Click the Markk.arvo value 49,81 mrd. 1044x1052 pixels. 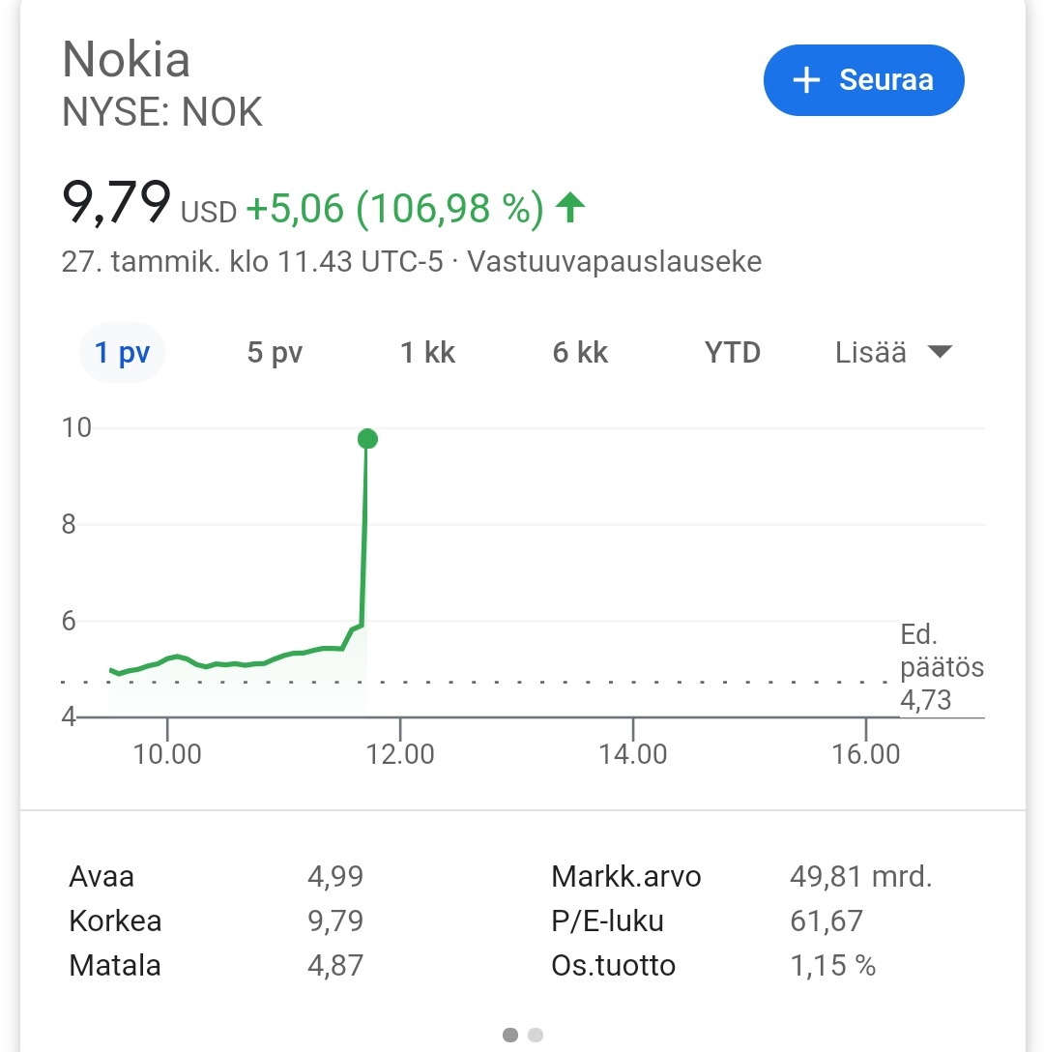(x=861, y=876)
